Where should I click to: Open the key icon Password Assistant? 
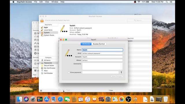click(121, 72)
